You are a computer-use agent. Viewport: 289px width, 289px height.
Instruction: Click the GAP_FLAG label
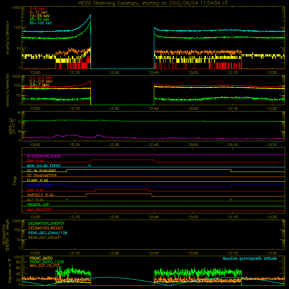click(35, 161)
